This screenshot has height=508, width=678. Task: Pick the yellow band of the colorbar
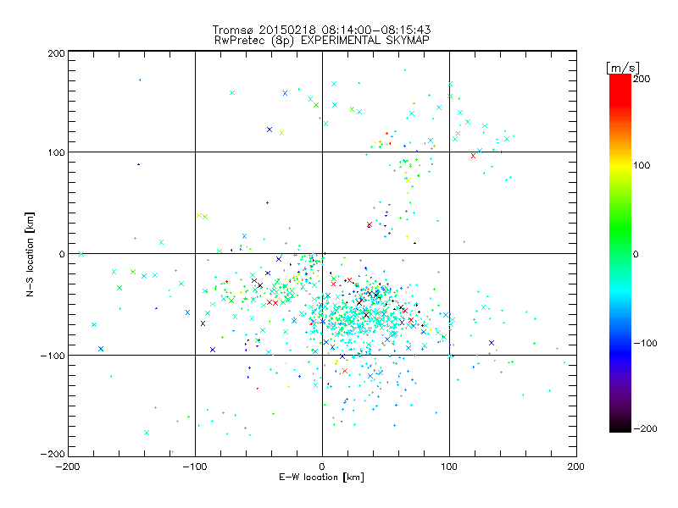(620, 165)
